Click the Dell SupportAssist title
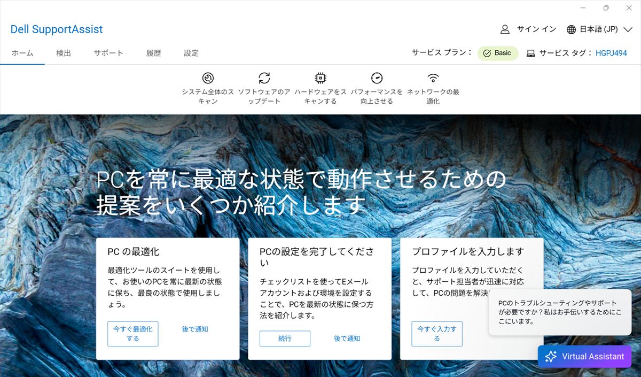641x377 pixels. (57, 29)
